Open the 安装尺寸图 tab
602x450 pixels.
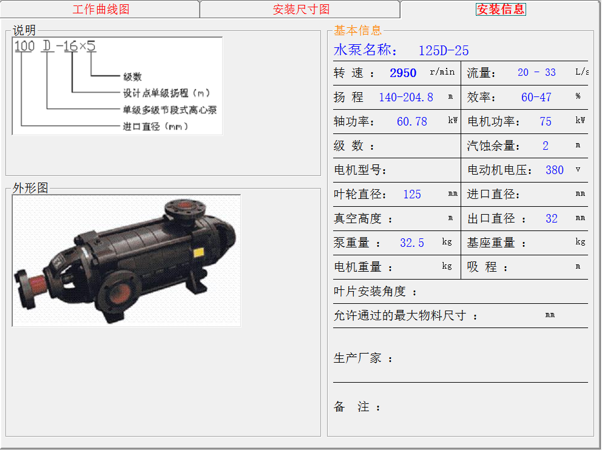tap(301, 9)
